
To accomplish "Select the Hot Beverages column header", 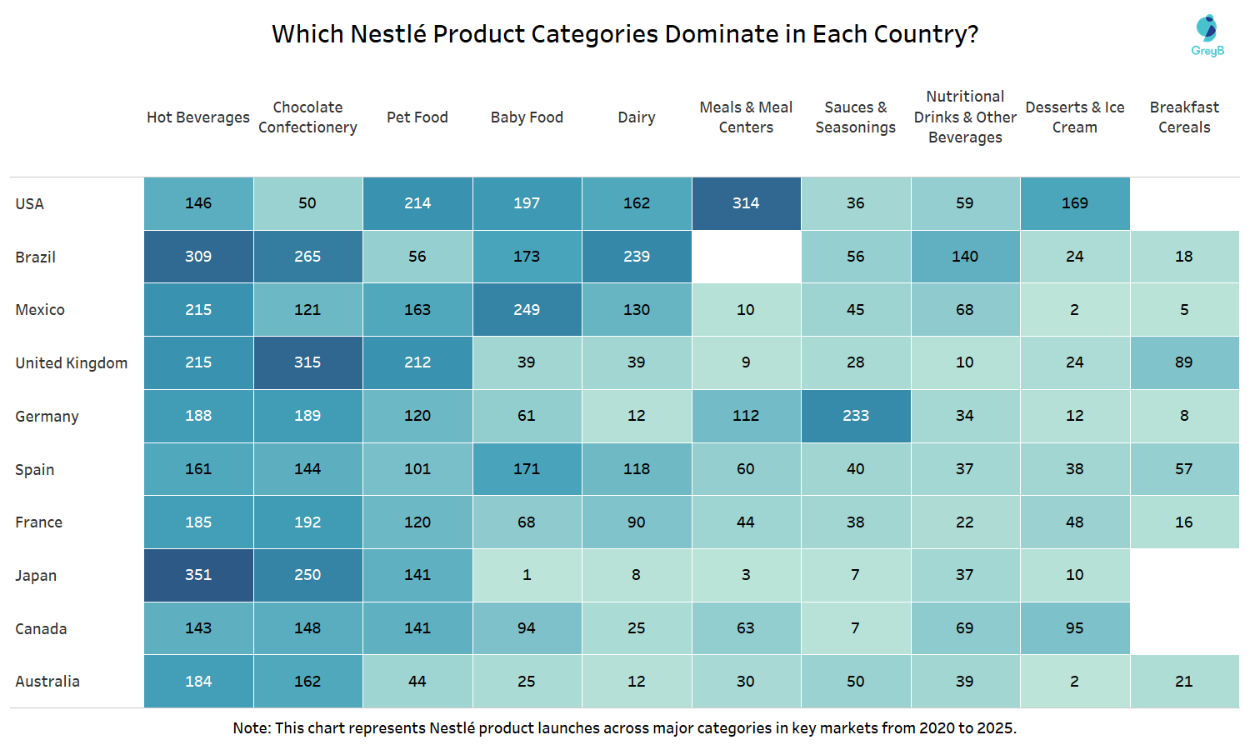I will [x=198, y=117].
